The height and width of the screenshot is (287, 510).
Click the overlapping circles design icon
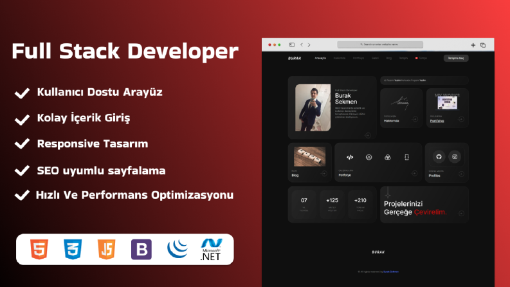387,157
